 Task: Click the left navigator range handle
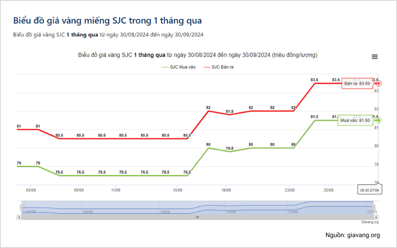(21, 207)
